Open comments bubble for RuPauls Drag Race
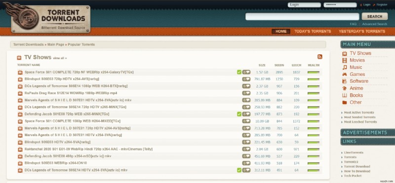The image size is (395, 183). (246, 93)
